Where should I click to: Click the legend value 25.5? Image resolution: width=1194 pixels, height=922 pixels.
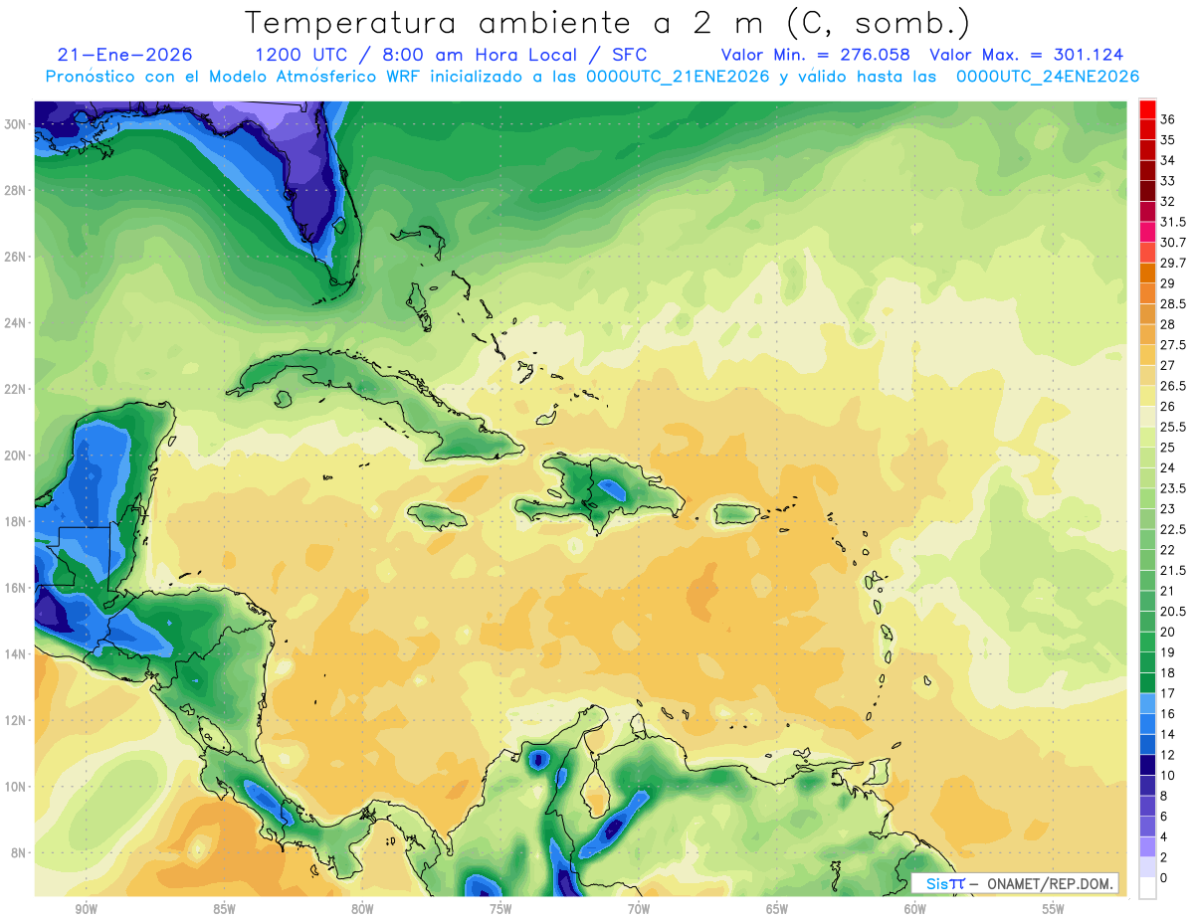pyautogui.click(x=1173, y=427)
